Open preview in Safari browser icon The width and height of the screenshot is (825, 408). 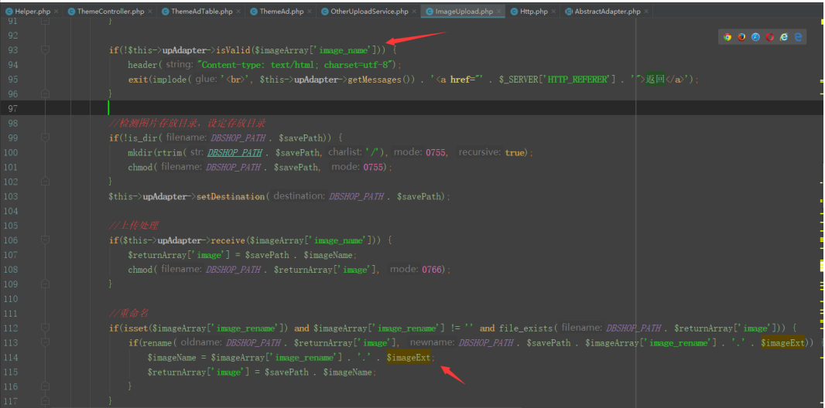tap(755, 37)
